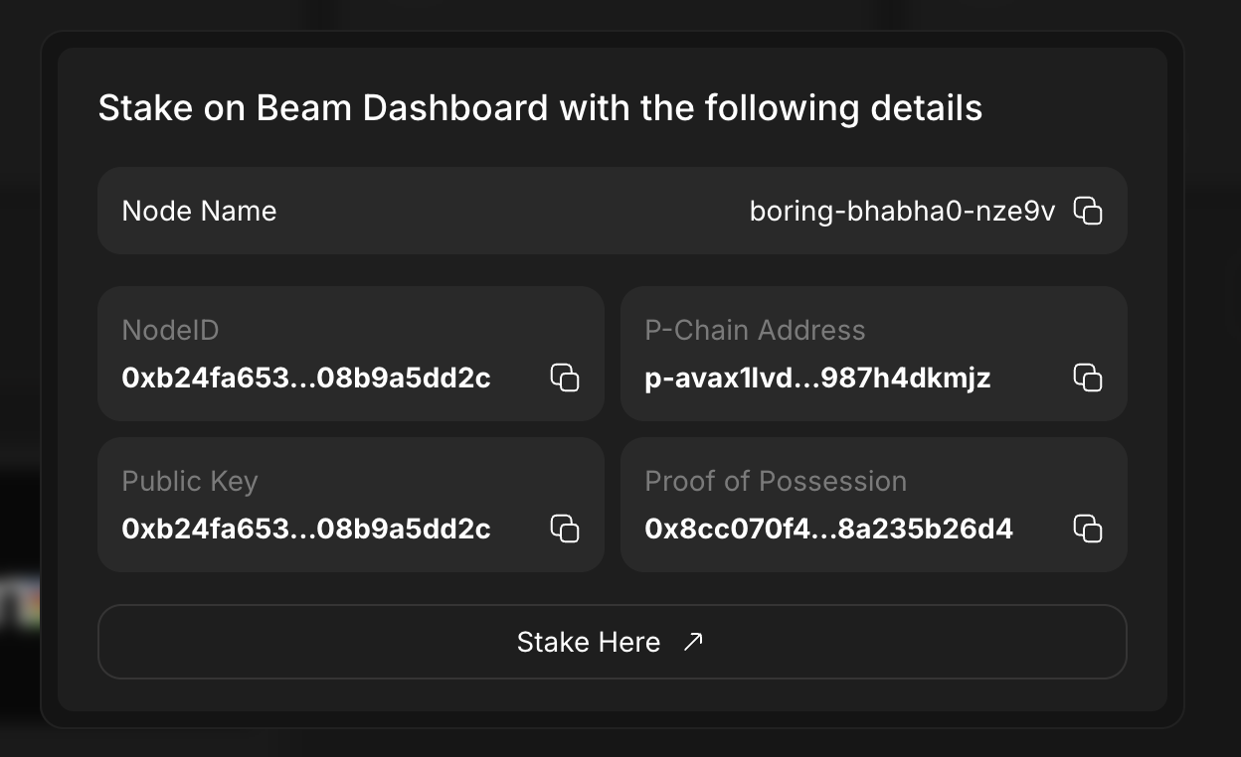Open the Beam staking page via Stake Here
This screenshot has width=1241, height=757.
point(612,642)
